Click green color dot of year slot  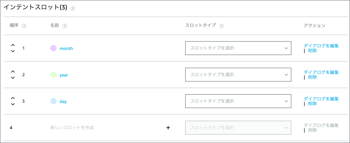[x=53, y=75]
